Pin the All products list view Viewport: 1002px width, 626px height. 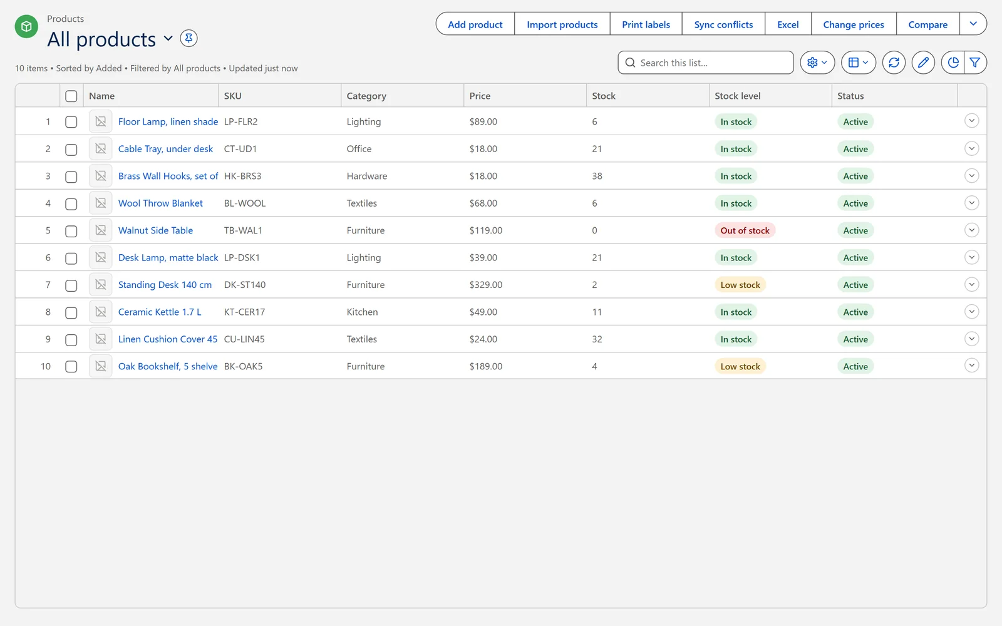[x=189, y=38]
